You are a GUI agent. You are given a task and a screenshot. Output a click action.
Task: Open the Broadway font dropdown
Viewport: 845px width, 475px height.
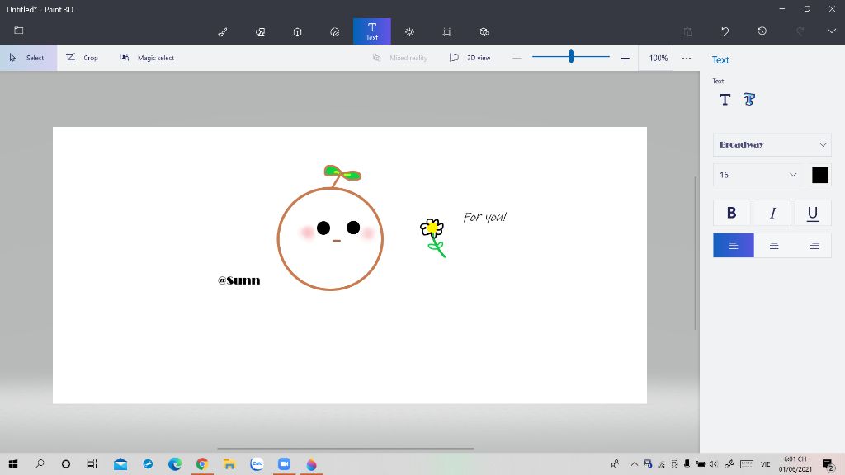772,144
